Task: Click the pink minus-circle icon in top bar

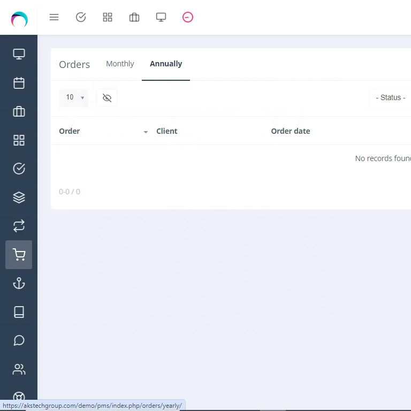Action: coord(188,17)
